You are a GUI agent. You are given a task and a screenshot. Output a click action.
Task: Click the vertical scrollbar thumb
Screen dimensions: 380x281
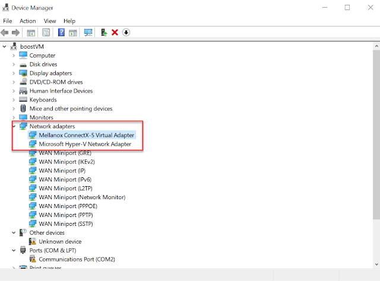376,135
